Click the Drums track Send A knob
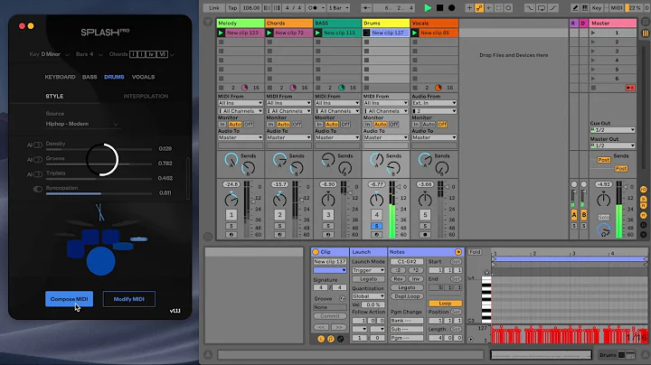 (376, 159)
